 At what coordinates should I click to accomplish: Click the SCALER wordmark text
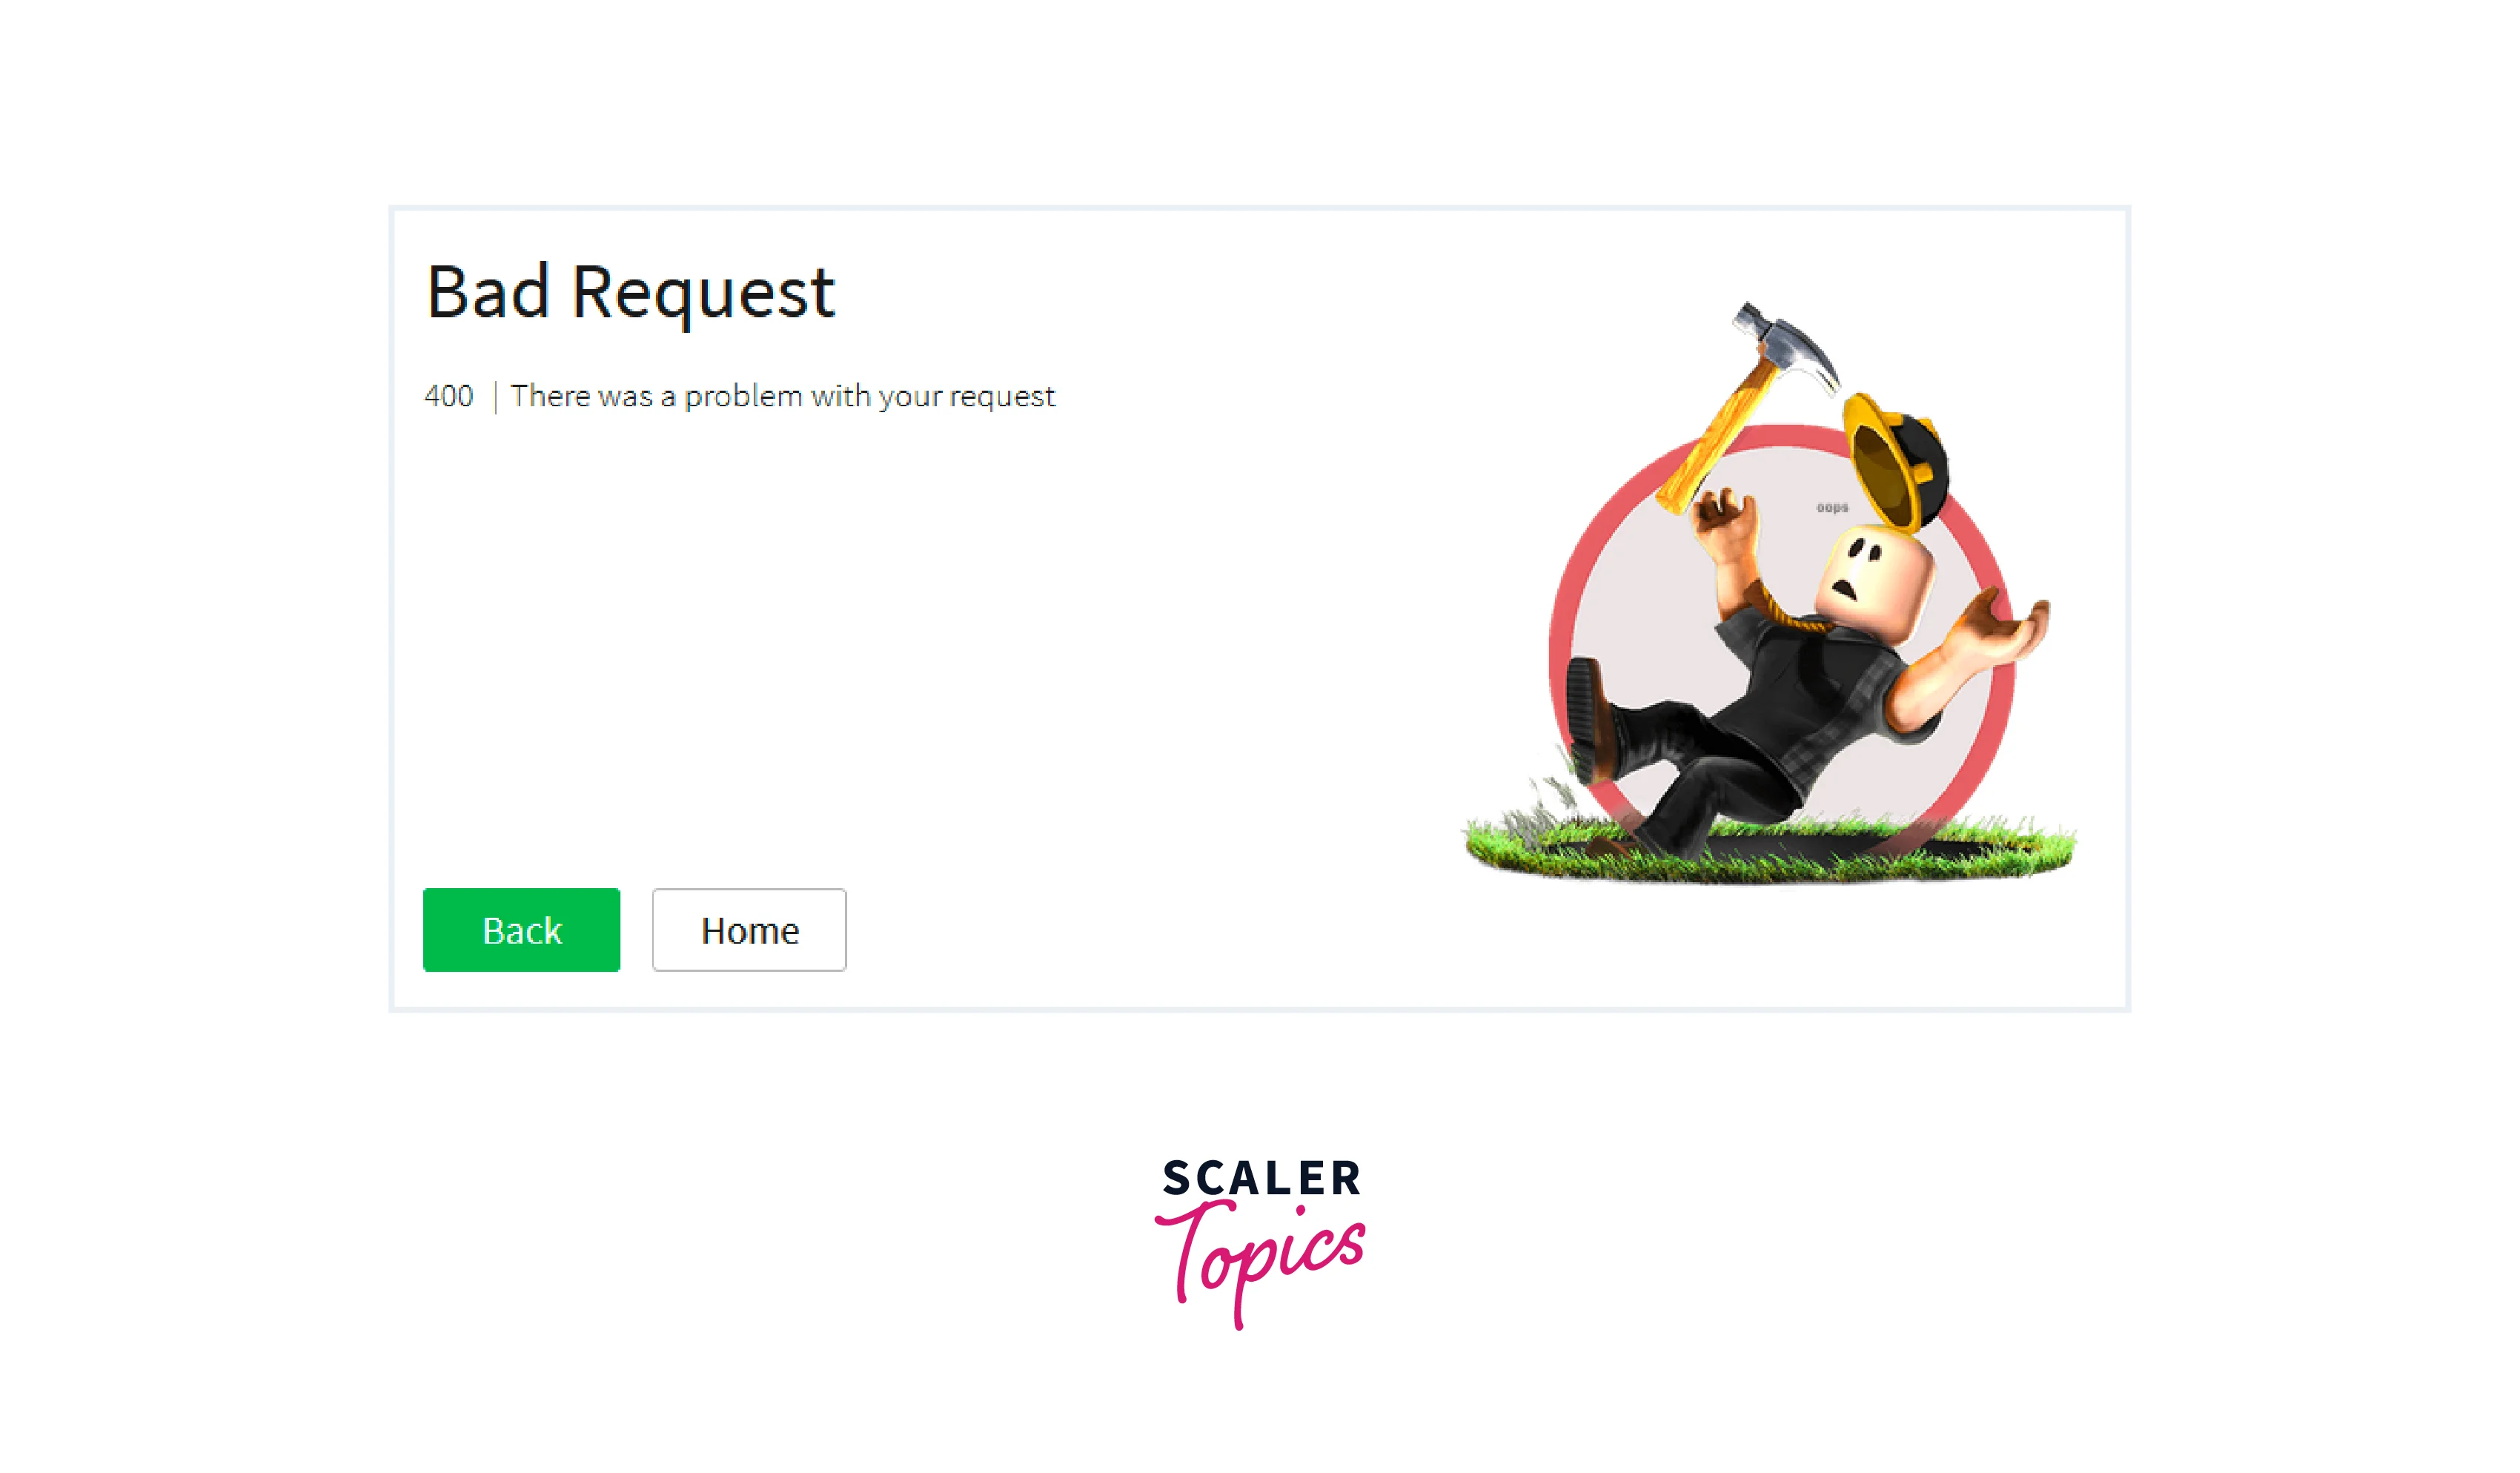coord(1261,1178)
